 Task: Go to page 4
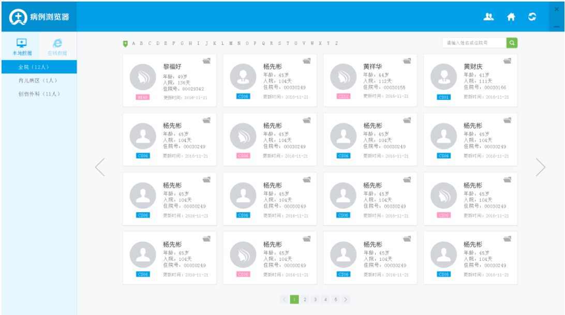click(x=325, y=299)
